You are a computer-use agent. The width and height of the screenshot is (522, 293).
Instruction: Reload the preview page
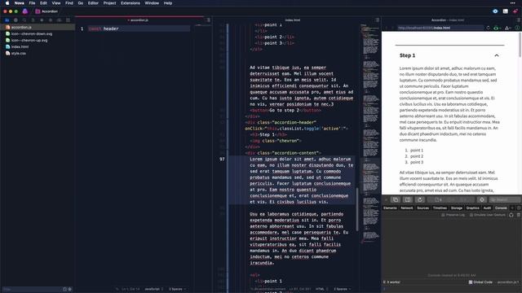(488, 28)
